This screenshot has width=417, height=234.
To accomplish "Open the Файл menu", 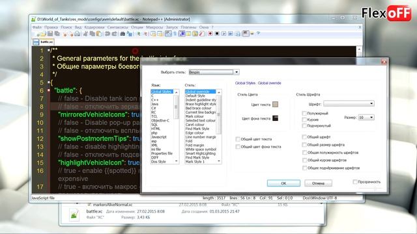I will click(x=36, y=27).
